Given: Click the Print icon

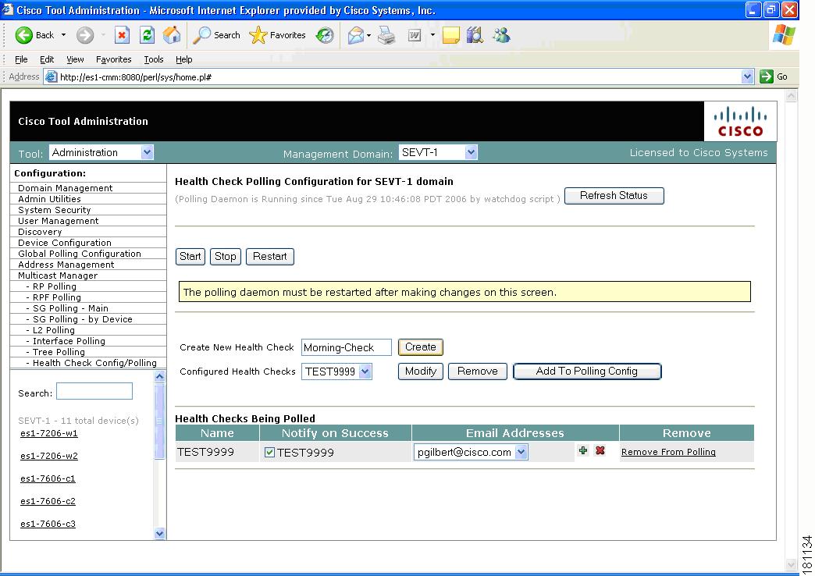Looking at the screenshot, I should [386, 35].
